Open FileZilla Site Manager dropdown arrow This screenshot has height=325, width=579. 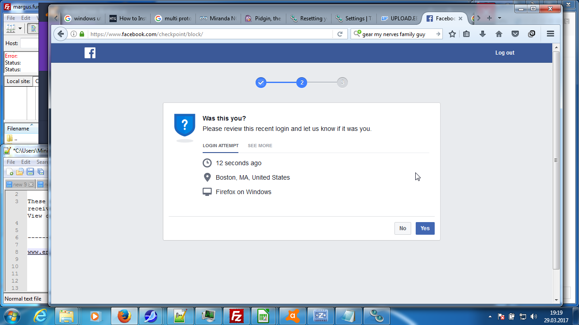point(20,28)
